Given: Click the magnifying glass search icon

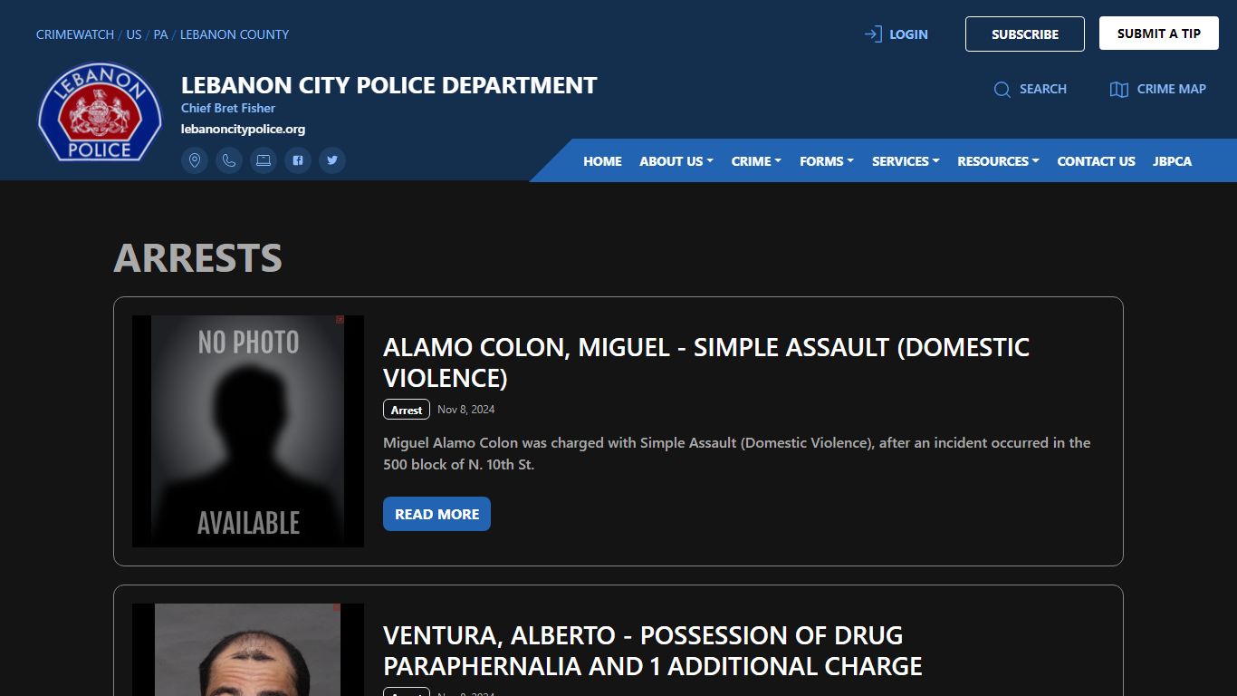Looking at the screenshot, I should pos(1002,89).
